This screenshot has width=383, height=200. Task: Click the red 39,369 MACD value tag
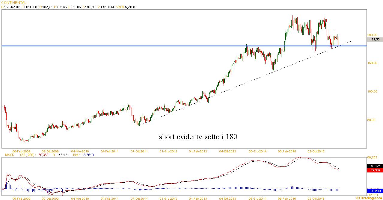(x=375, y=170)
